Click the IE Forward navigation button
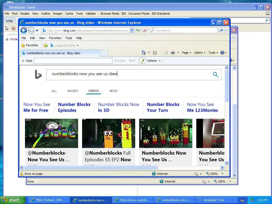Screen dimensions: 272x204 31,31
